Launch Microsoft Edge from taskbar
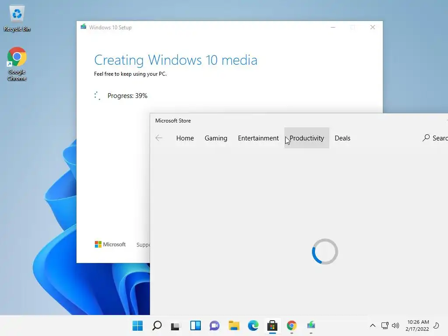This screenshot has height=336, width=448. tap(253, 325)
